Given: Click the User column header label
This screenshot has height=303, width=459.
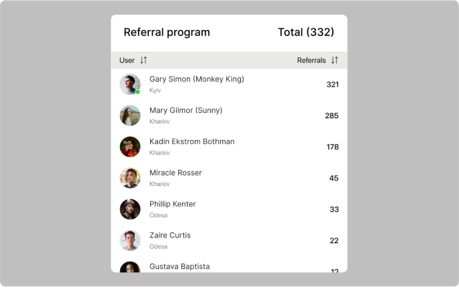Looking at the screenshot, I should 127,60.
